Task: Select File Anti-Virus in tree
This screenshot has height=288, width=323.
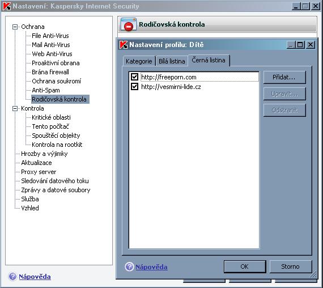Action: 50,36
